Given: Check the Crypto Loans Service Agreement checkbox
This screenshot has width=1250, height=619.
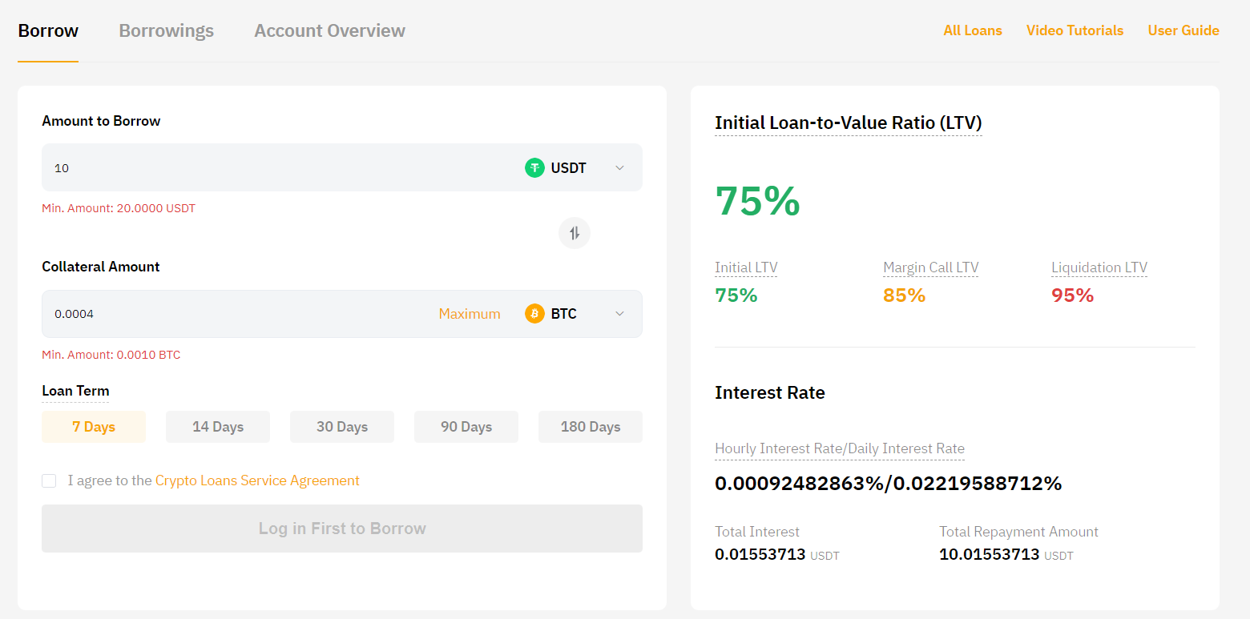Looking at the screenshot, I should pyautogui.click(x=49, y=480).
